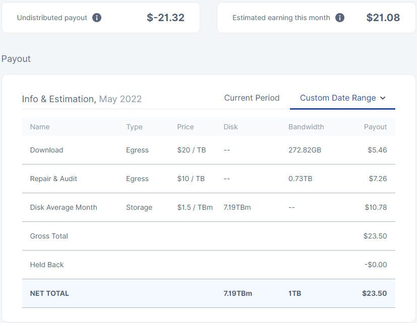Image resolution: width=417 pixels, height=323 pixels.
Task: Click the Price column header
Action: click(185, 127)
